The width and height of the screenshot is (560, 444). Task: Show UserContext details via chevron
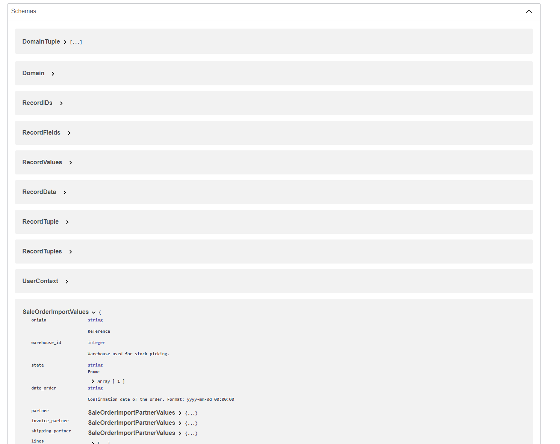click(67, 282)
